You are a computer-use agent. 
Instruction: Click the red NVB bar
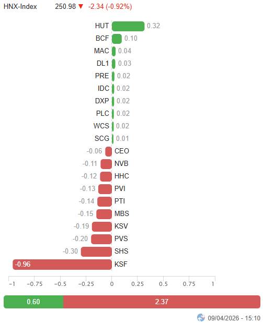106,164
